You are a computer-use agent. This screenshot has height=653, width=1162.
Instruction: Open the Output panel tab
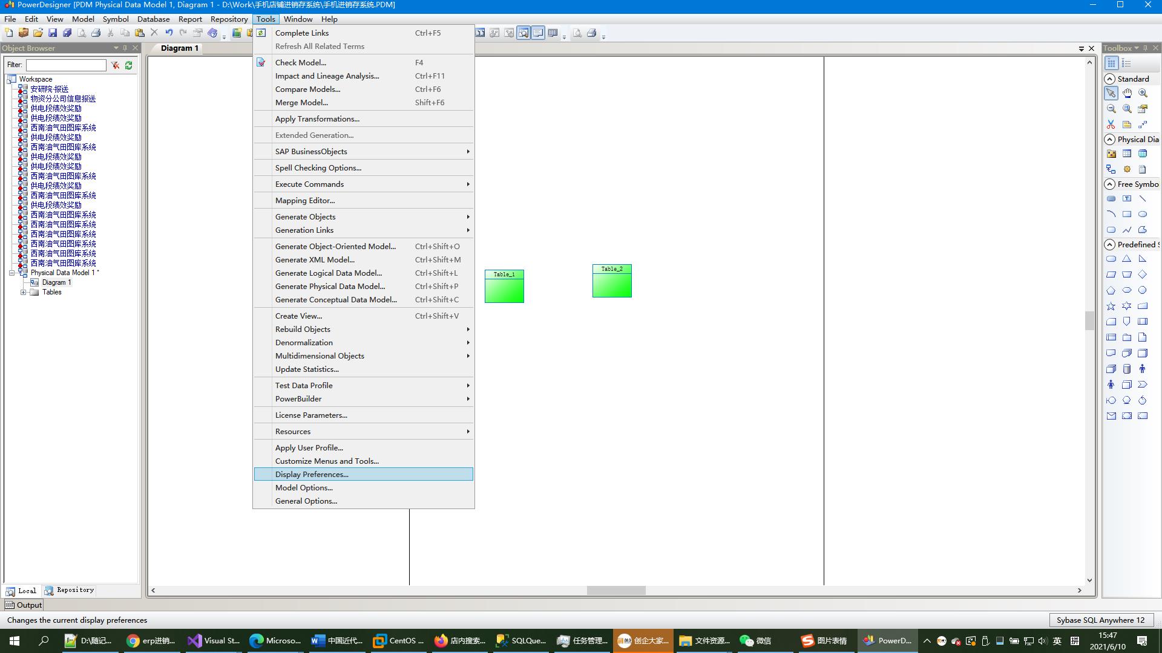pyautogui.click(x=24, y=605)
